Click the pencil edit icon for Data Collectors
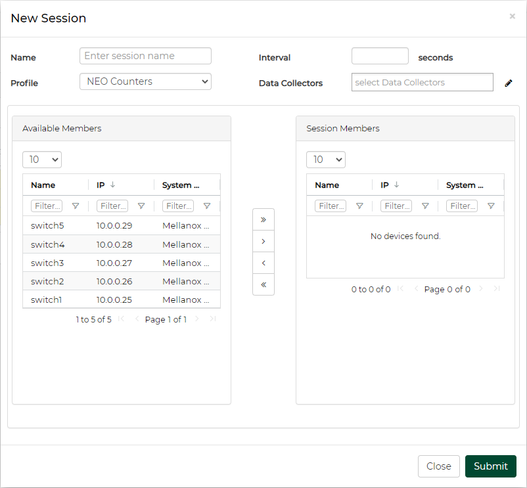Viewport: 527px width, 488px height. (x=509, y=83)
